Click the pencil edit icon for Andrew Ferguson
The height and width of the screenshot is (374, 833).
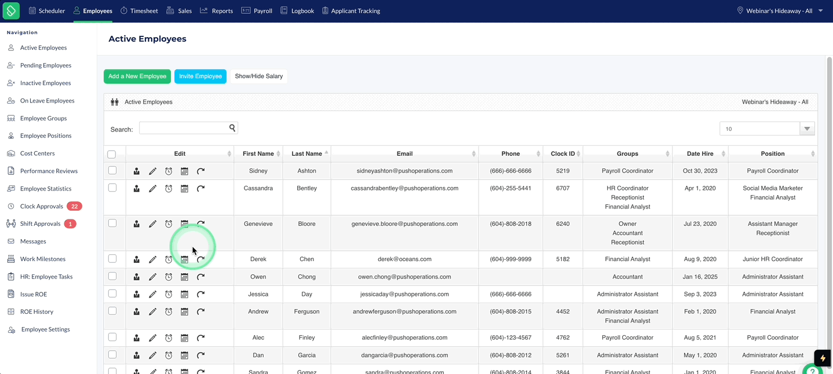pyautogui.click(x=153, y=312)
